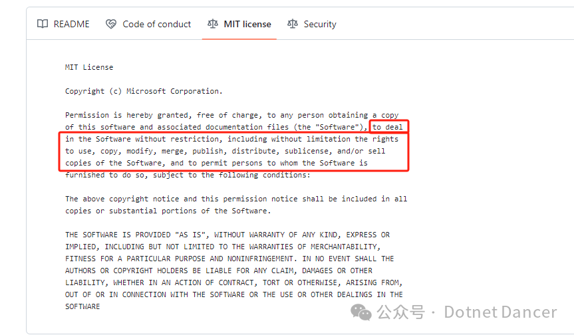The image size is (574, 335).
Task: Click the boxed "to deal" text
Action: pyautogui.click(x=388, y=127)
